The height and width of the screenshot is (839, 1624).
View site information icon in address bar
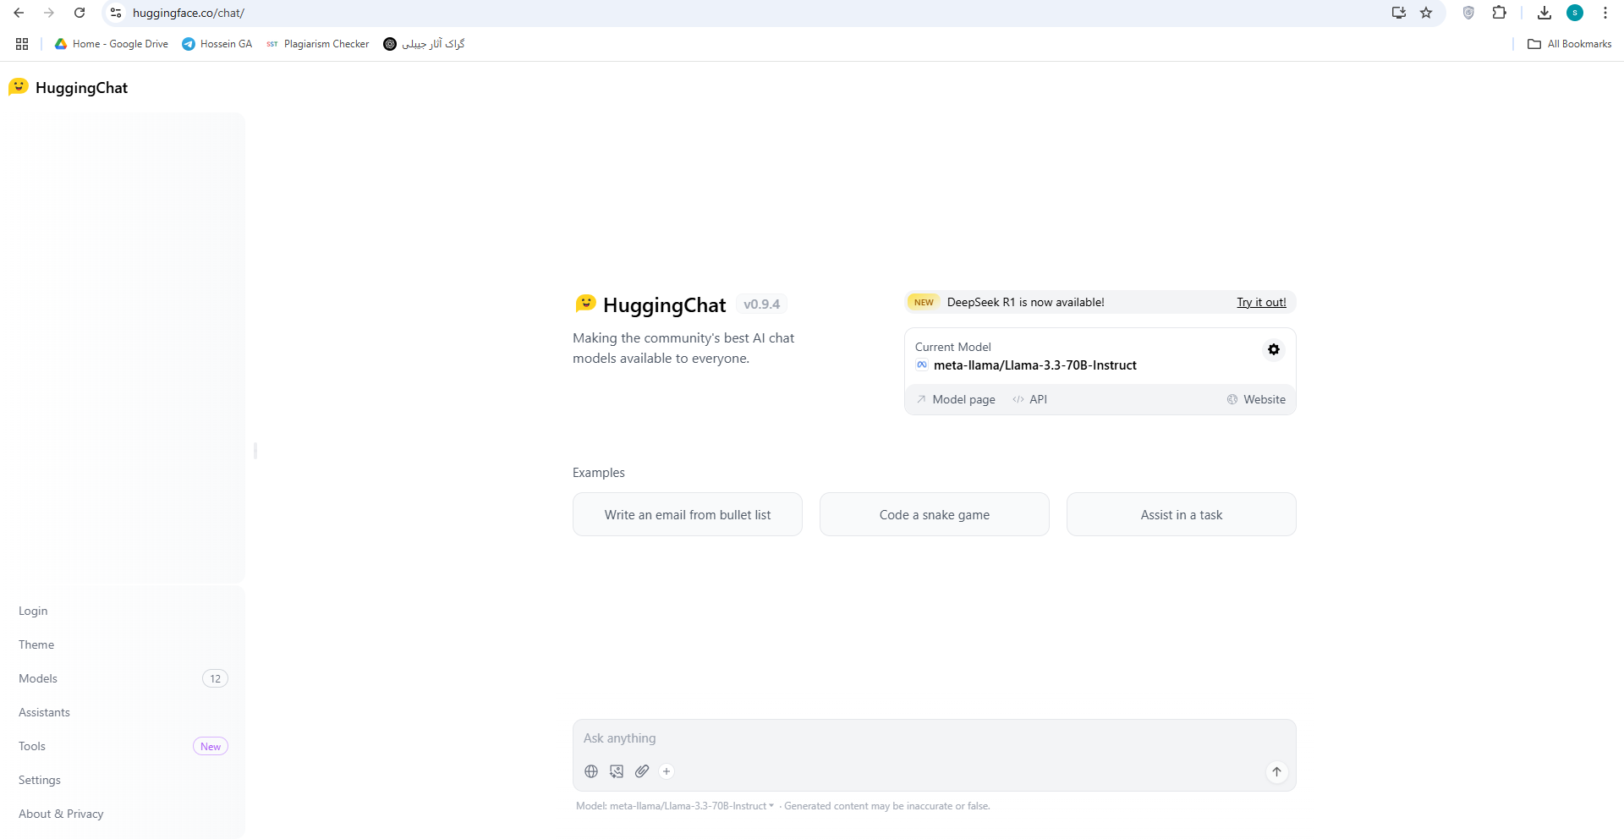[116, 13]
